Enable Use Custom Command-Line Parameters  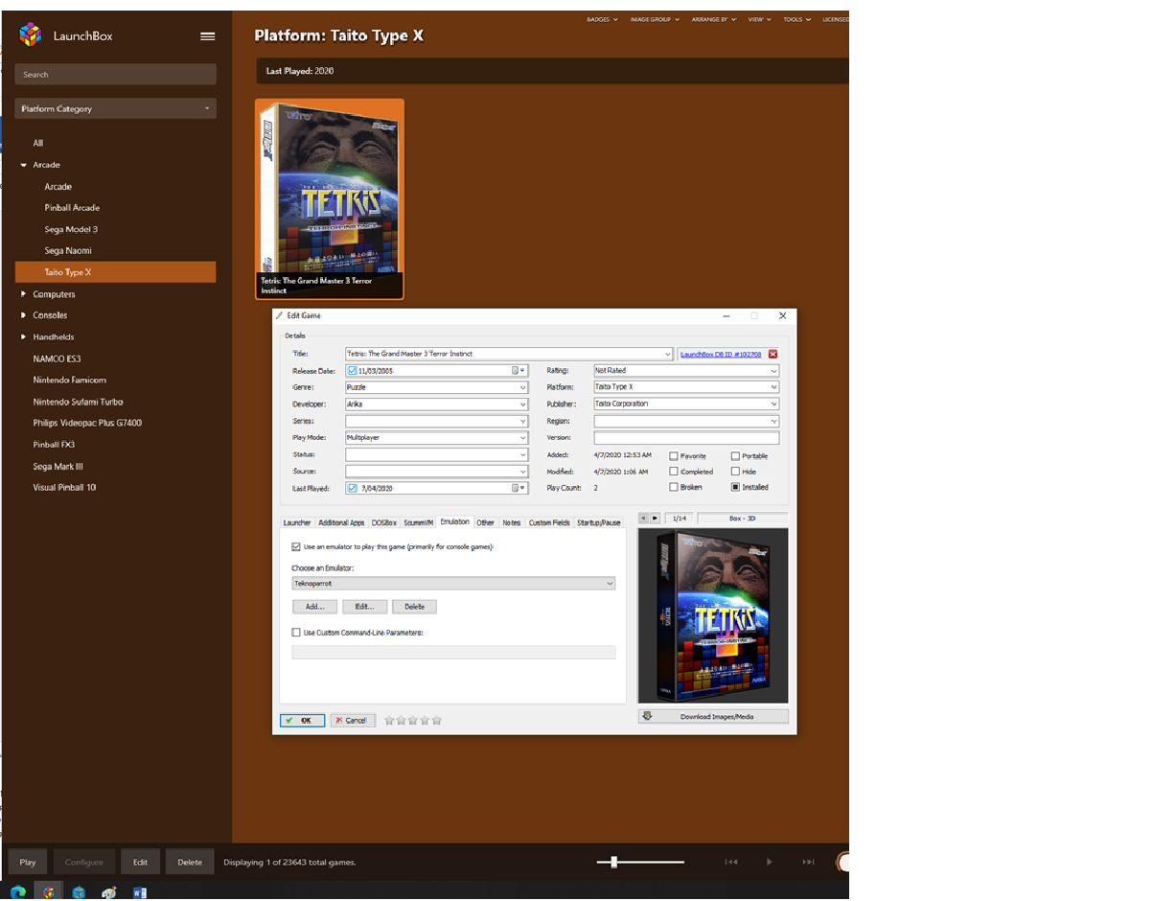(296, 633)
